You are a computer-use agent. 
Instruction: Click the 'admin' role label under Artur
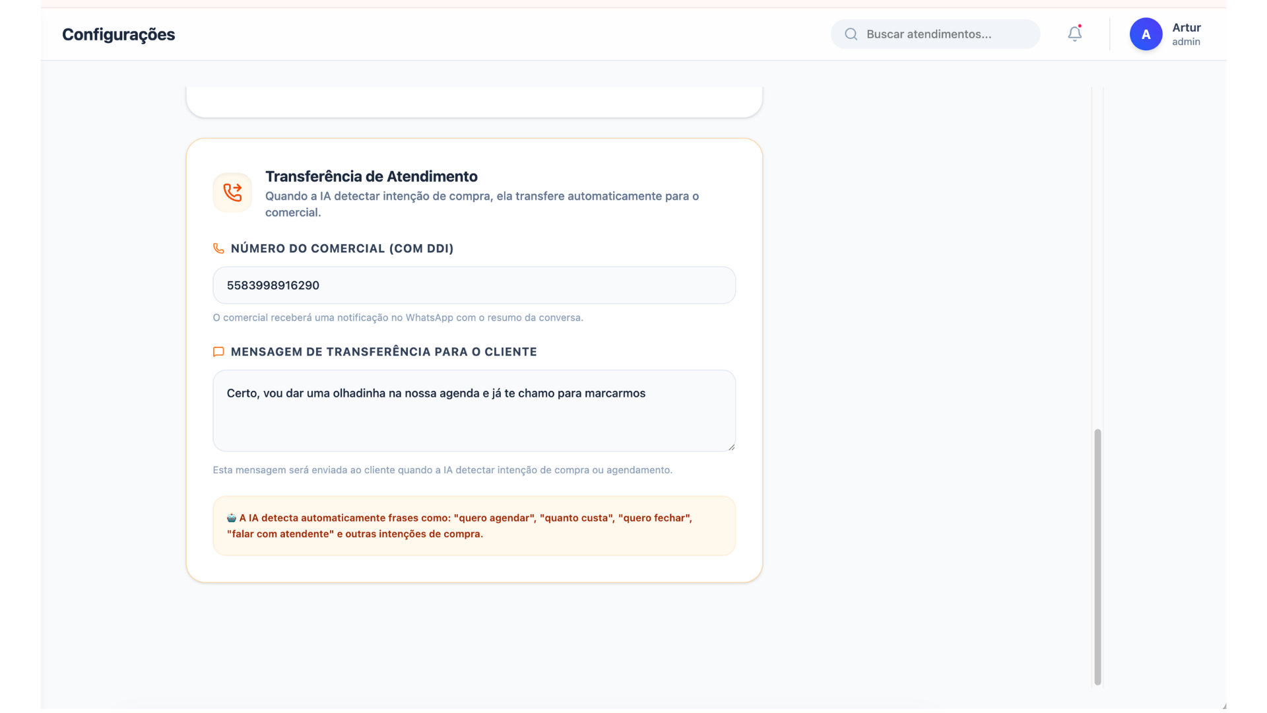1186,42
